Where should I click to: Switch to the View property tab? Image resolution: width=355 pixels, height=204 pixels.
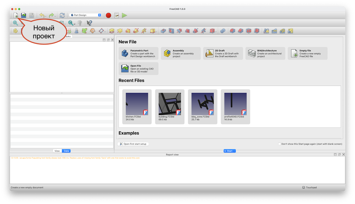point(57,151)
